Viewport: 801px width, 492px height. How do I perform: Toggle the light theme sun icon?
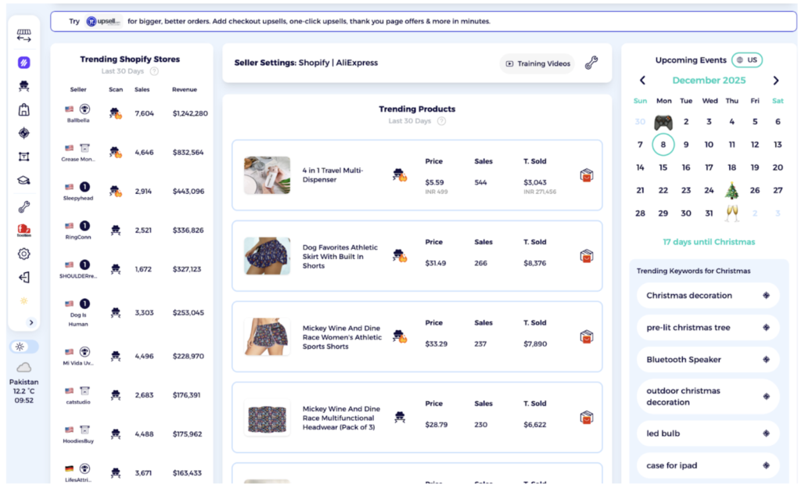(x=23, y=345)
